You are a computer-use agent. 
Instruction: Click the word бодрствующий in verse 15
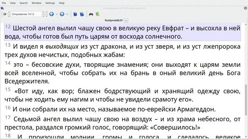pos(127,91)
